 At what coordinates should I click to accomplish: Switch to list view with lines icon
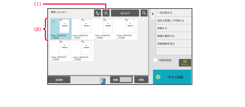point(106,13)
